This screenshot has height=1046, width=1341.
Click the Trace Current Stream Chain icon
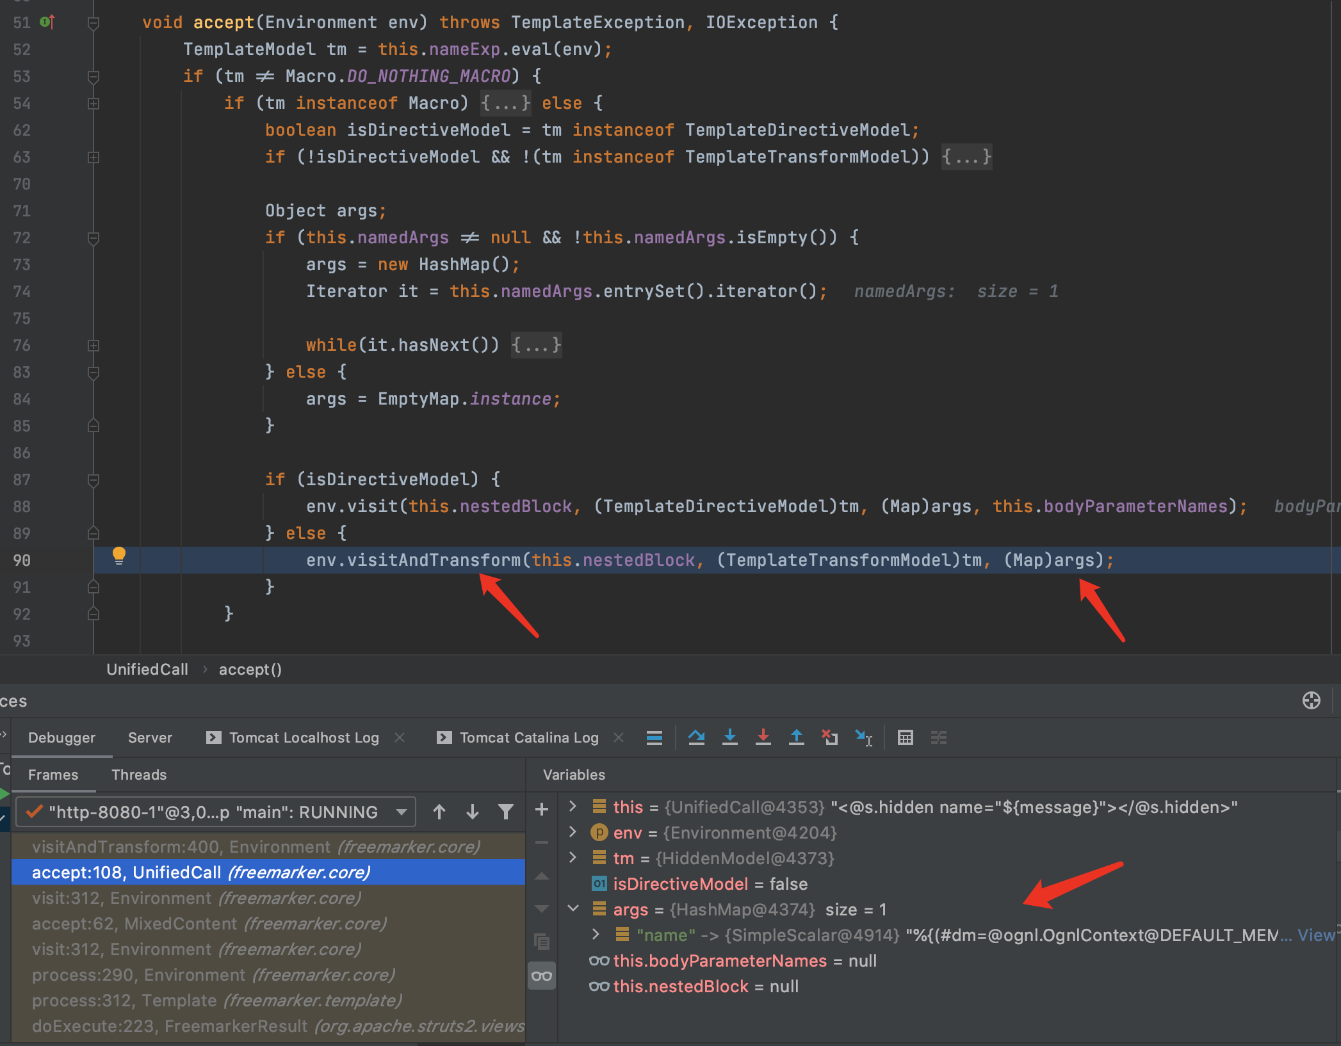pyautogui.click(x=938, y=737)
